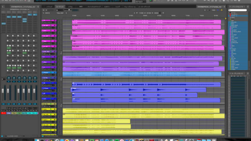Click the second Mixer channel's volume fader handle
Image resolution: width=251 pixels, height=141 pixels.
pos(8,91)
